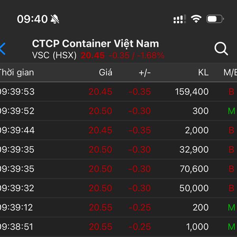This screenshot has height=237, width=237.
Task: Sort by Thời gian column header
Action: pos(17,72)
